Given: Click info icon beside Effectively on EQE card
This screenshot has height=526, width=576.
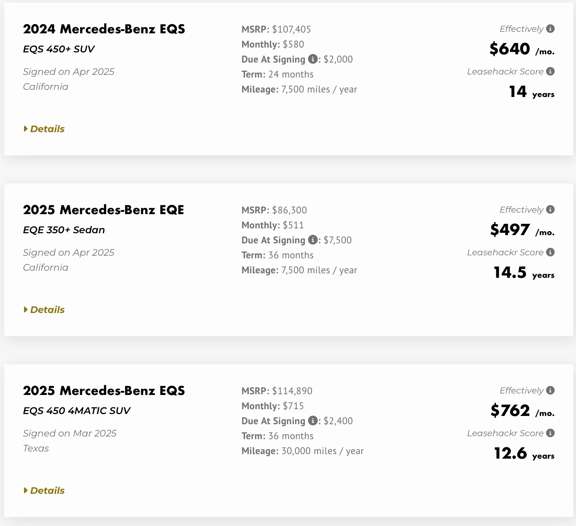Looking at the screenshot, I should 550,210.
